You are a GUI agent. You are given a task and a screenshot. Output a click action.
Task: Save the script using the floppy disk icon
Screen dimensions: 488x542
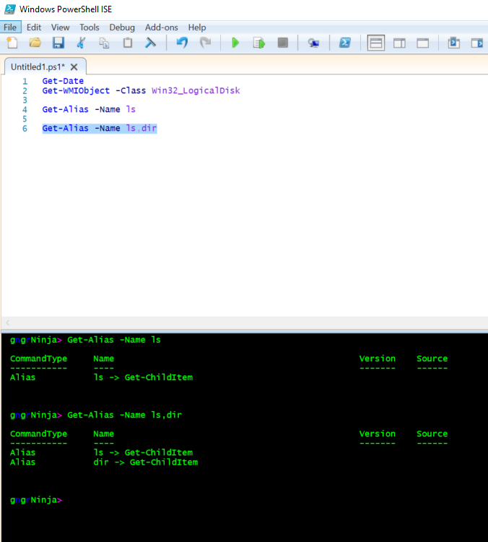click(x=58, y=43)
